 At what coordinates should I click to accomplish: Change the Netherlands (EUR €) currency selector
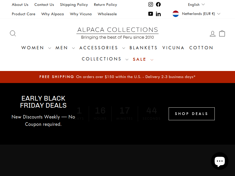click(x=196, y=14)
